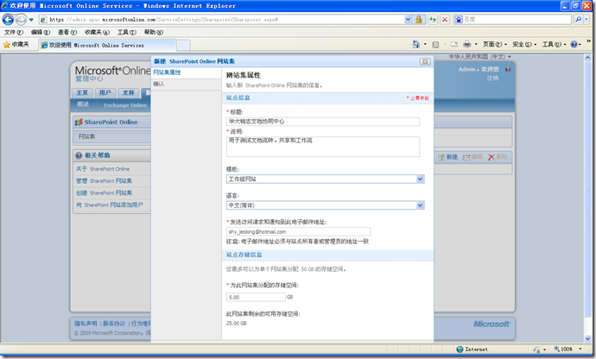
Task: Open 向 SharePoint 网站添加用户 link
Action: [110, 205]
